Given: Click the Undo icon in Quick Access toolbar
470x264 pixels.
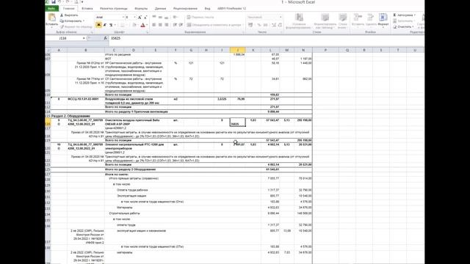Looking at the screenshot, I should (x=60, y=1).
